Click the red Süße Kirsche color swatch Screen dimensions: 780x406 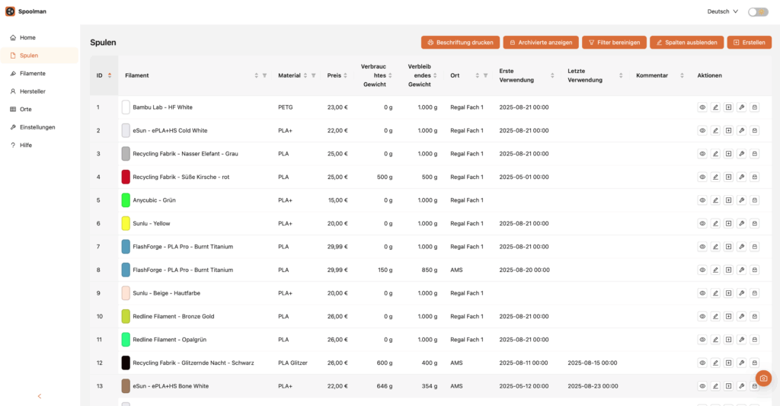coord(126,177)
